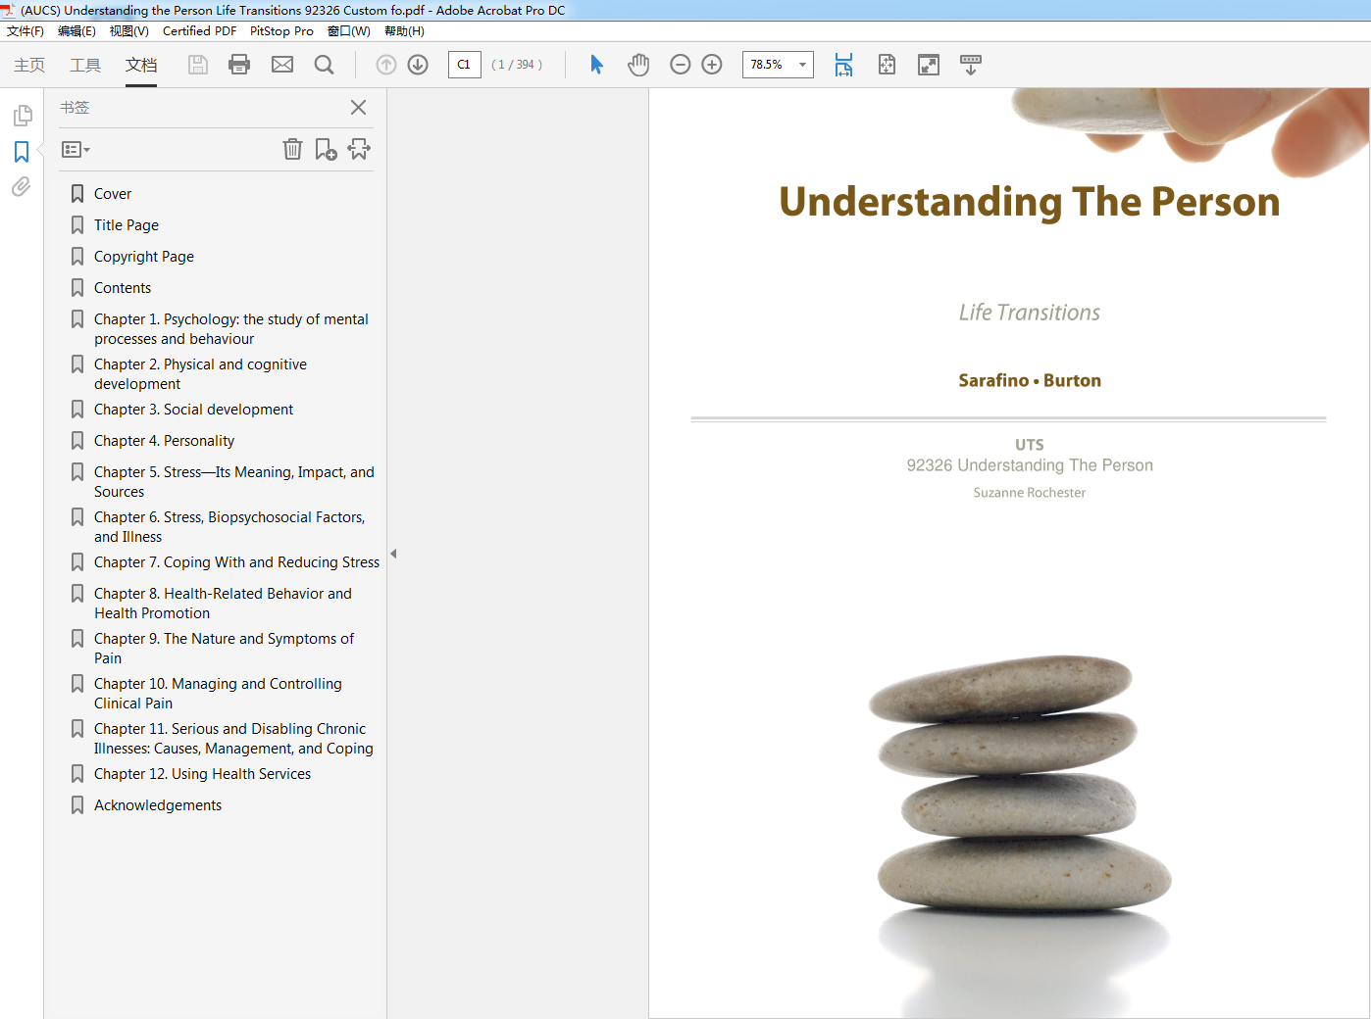Open Chapter 1 Psychology bookmark
This screenshot has height=1019, width=1371.
tap(230, 329)
